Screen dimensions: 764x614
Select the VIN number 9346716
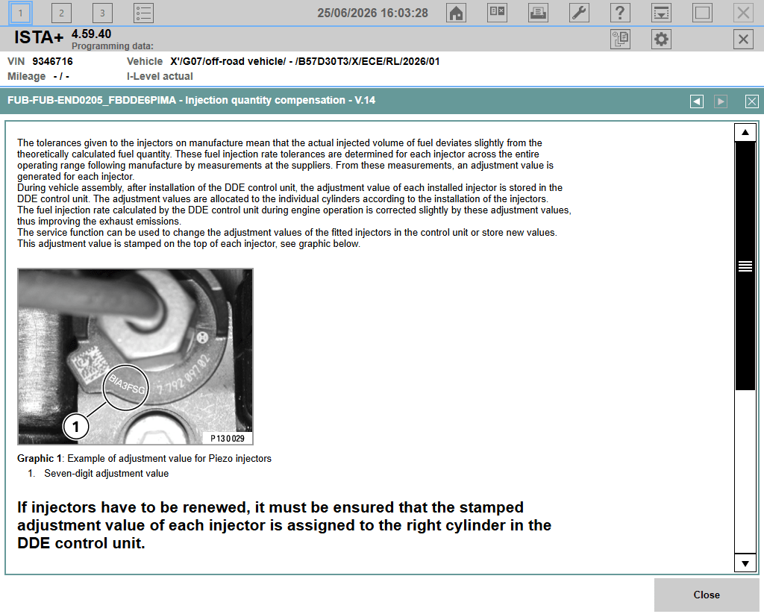pos(53,61)
